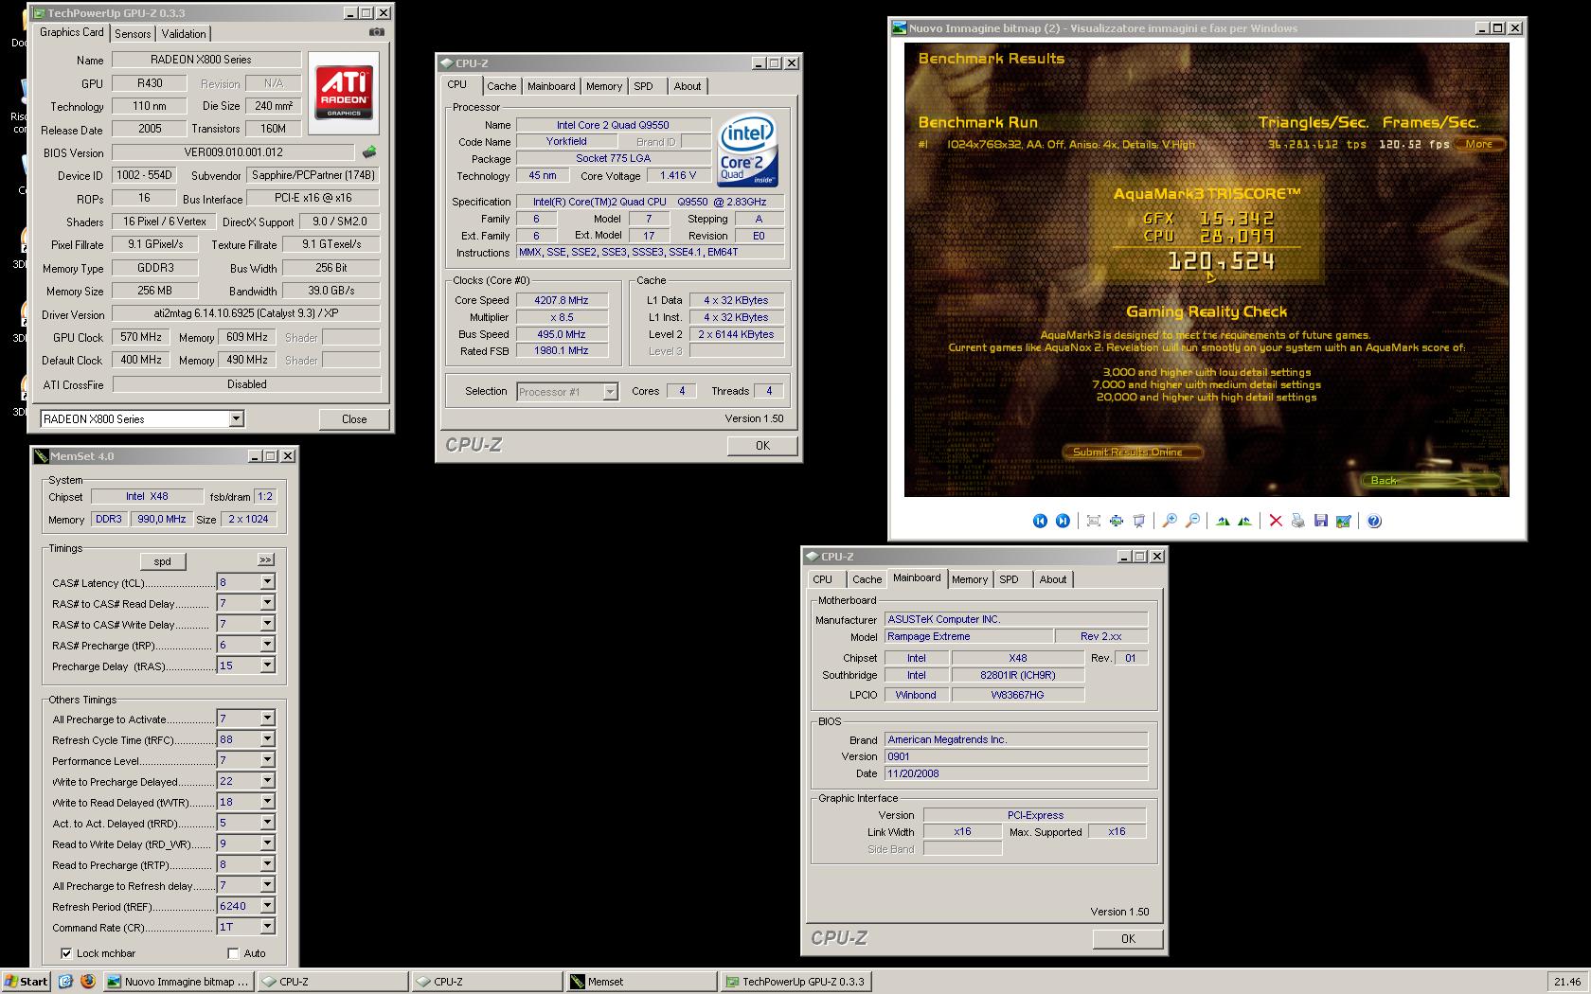
Task: Open RAS# Precharge (tRP) dropdown
Action: (x=267, y=645)
